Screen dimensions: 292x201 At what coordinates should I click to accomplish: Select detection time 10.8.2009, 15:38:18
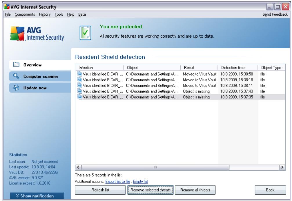pyautogui.click(x=237, y=80)
